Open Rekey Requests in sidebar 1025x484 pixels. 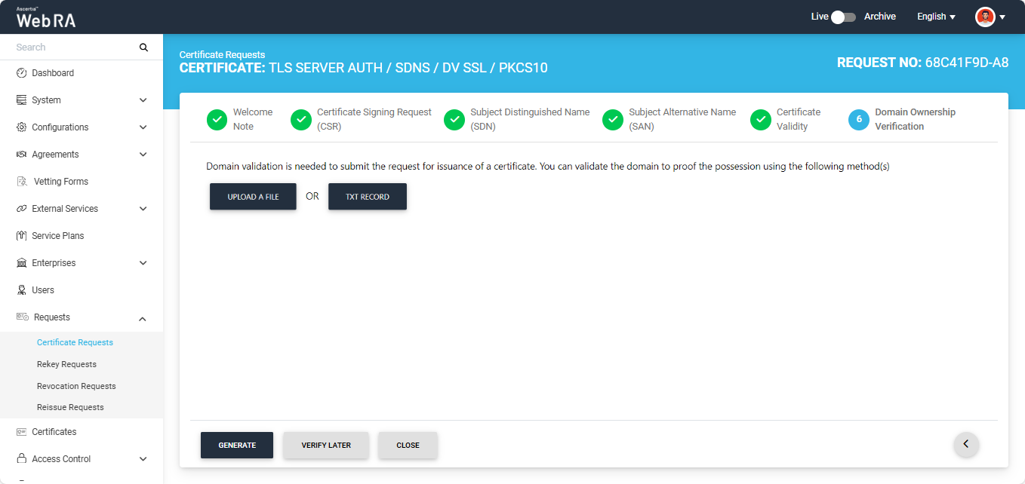pos(66,364)
